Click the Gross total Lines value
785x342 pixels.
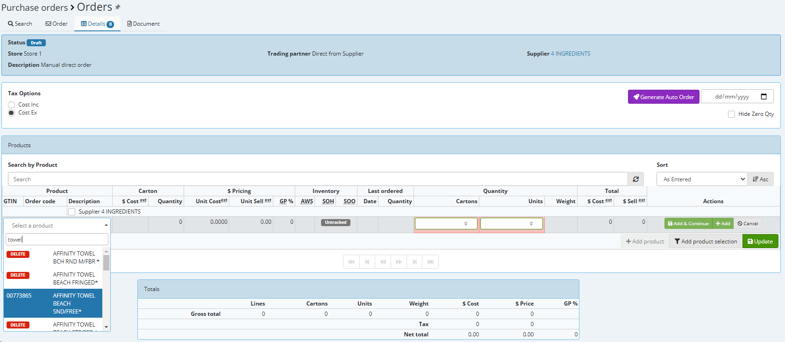(264, 314)
